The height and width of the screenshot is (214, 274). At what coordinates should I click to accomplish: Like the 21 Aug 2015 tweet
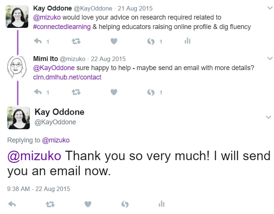pos(114,41)
